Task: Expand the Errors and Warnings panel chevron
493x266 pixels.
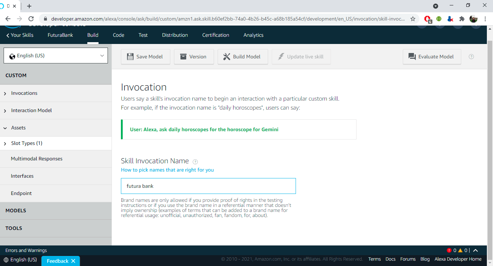Action: pos(475,251)
